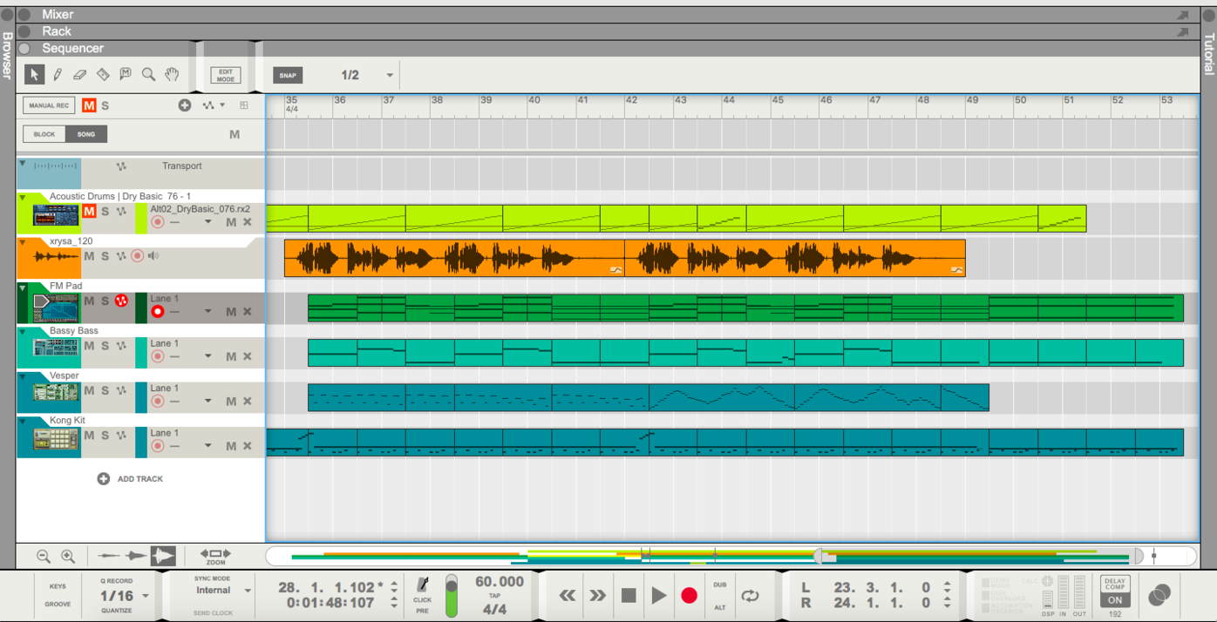Image resolution: width=1217 pixels, height=622 pixels.
Task: Open the snap value 1/2 dropdown
Action: (390, 76)
